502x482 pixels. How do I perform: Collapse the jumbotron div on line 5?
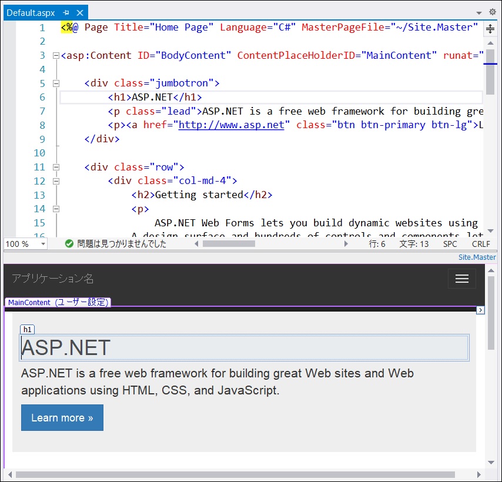[x=56, y=83]
